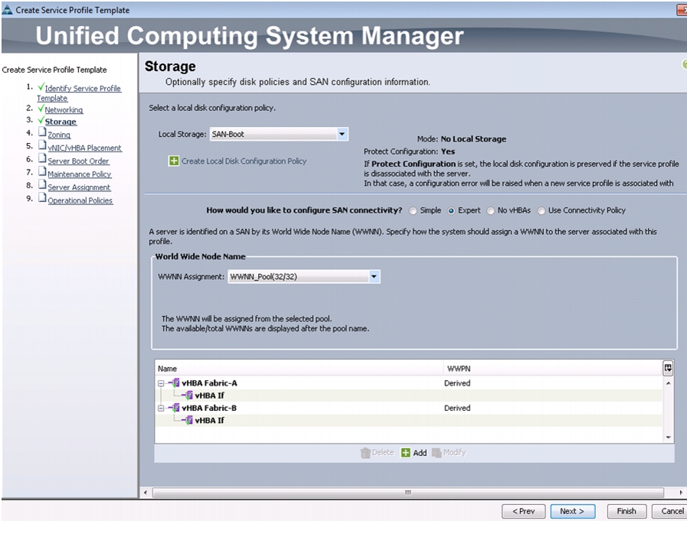Select the vHBA If row under Fabric-A
This screenshot has width=687, height=550.
click(409, 395)
